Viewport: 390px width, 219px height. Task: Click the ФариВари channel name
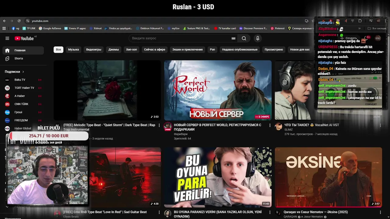click(180, 134)
